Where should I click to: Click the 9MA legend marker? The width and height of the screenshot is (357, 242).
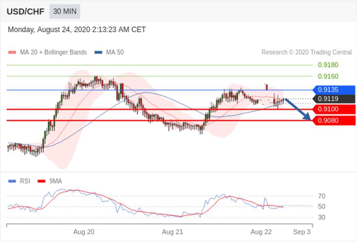tap(42, 181)
